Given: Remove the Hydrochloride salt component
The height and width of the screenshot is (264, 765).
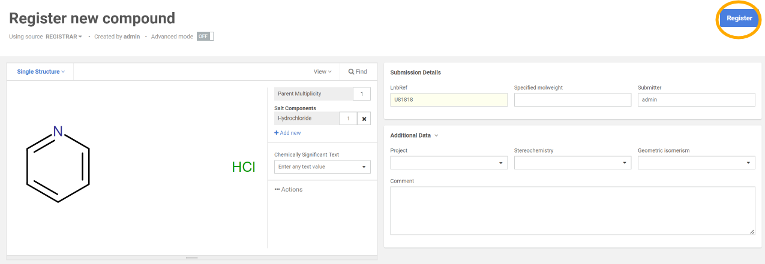Looking at the screenshot, I should point(364,119).
